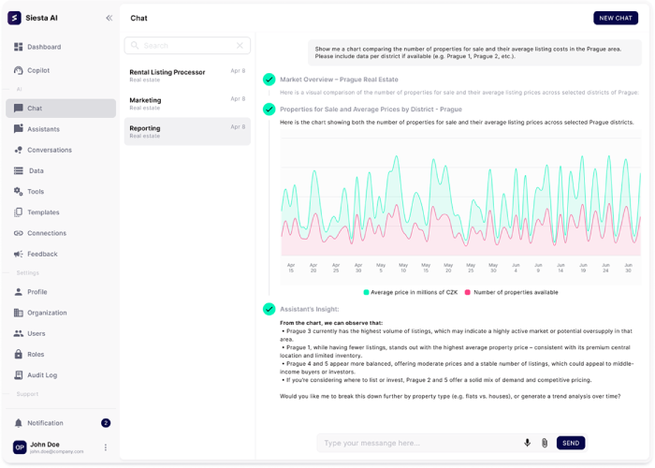Open the Dashboard page icon

19,47
